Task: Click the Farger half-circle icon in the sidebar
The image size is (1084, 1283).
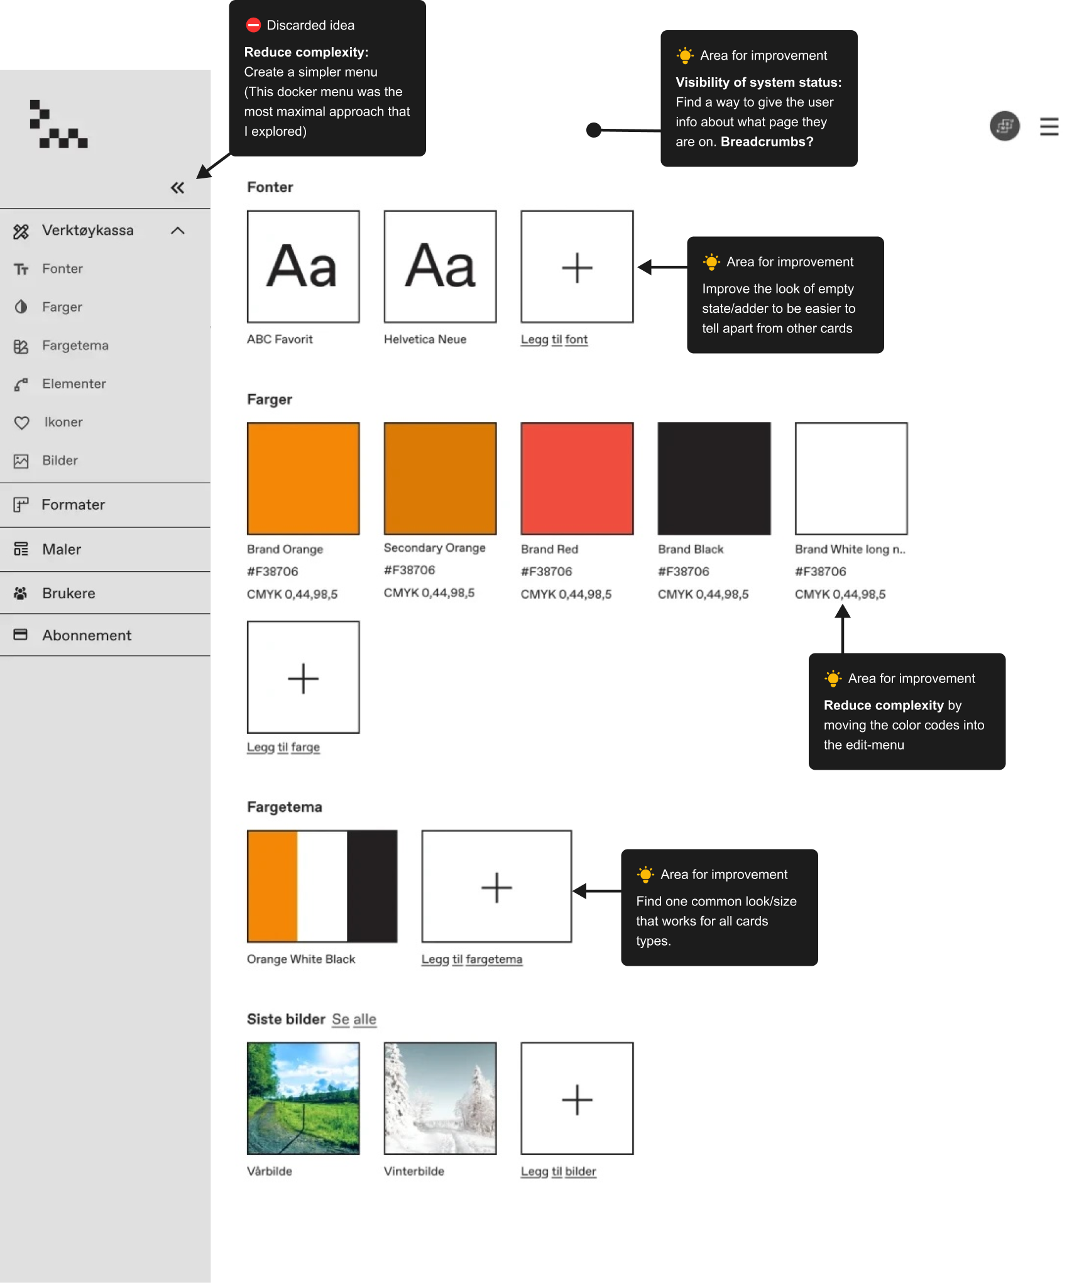Action: (x=21, y=307)
